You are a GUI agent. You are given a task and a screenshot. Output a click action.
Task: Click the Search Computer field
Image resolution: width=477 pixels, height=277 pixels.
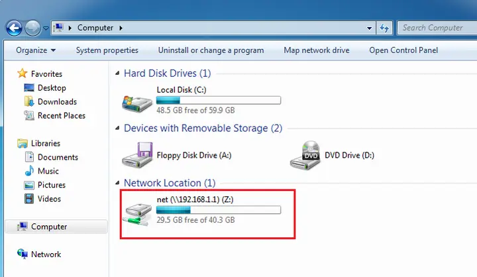point(437,28)
